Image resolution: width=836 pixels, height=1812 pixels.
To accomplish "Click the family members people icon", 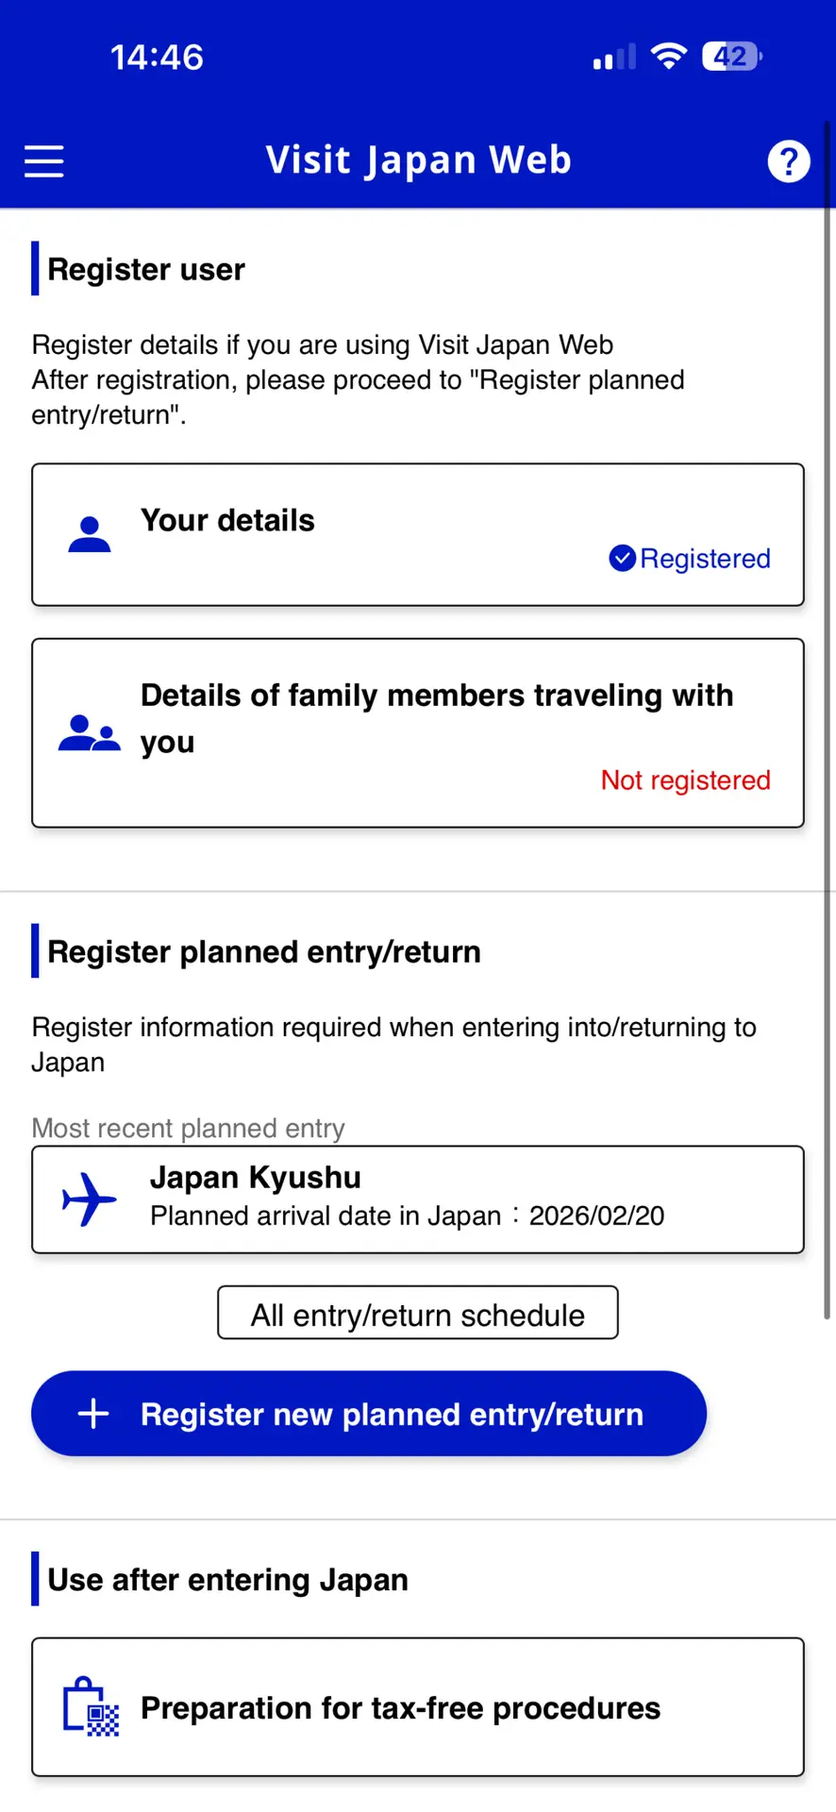I will [90, 733].
